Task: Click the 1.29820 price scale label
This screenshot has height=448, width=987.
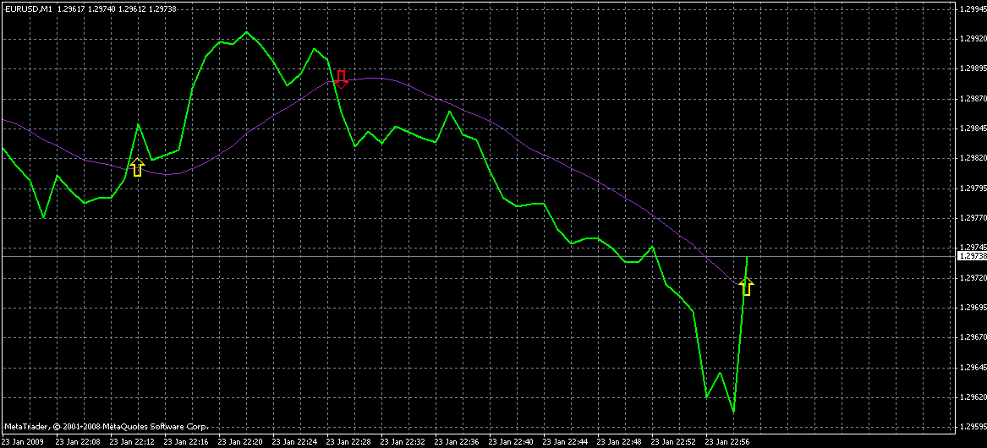Action: (x=972, y=159)
